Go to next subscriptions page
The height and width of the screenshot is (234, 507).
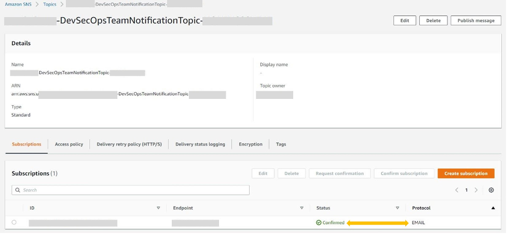pyautogui.click(x=476, y=191)
